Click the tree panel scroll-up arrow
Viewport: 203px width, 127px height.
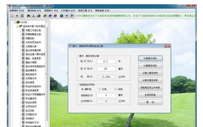click(46, 22)
